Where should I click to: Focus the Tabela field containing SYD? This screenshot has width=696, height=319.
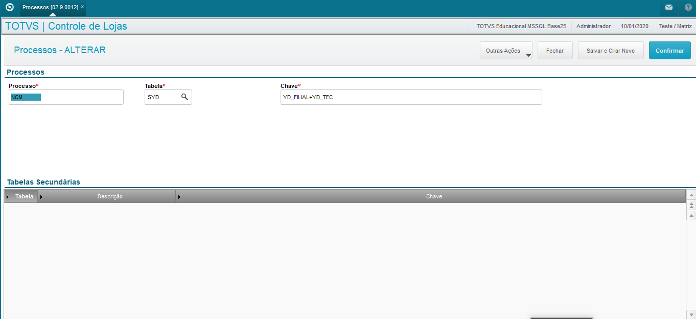[x=168, y=97]
